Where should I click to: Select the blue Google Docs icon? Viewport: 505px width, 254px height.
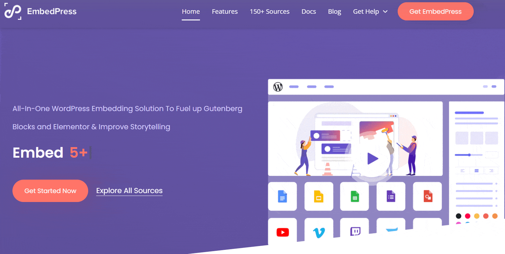pos(282,197)
